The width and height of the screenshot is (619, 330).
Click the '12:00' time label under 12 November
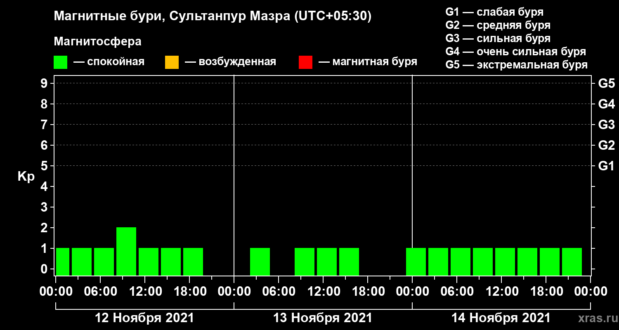145,292
